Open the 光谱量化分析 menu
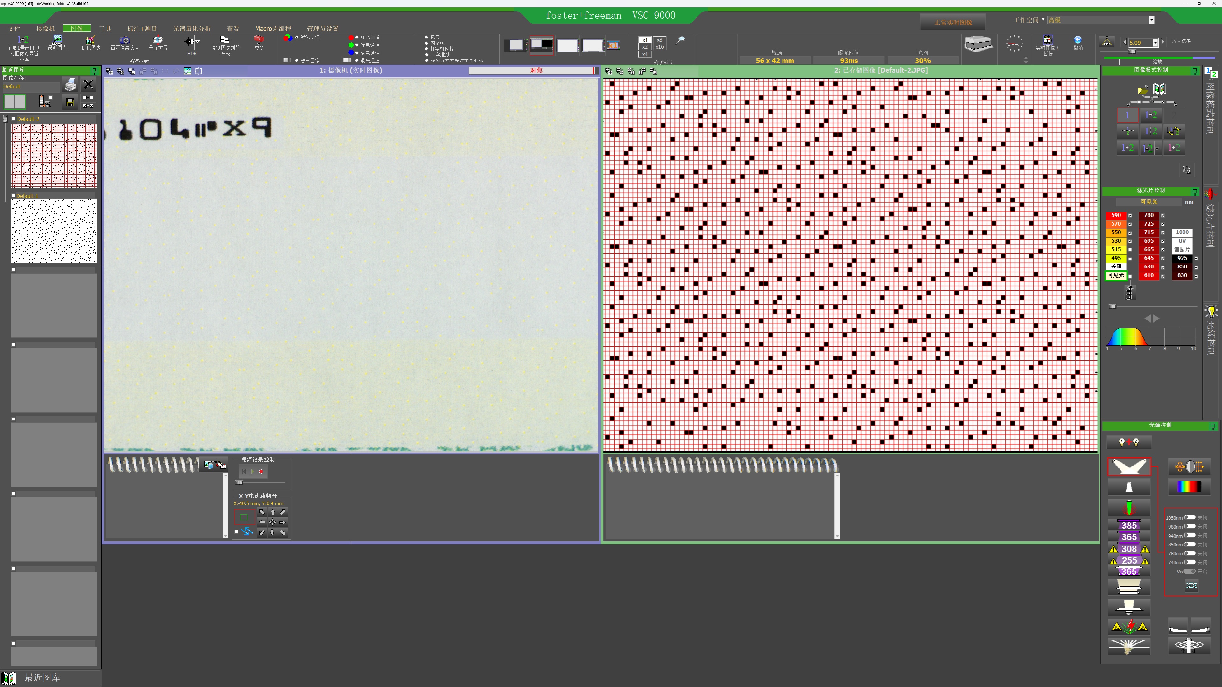This screenshot has width=1222, height=687. coord(192,28)
